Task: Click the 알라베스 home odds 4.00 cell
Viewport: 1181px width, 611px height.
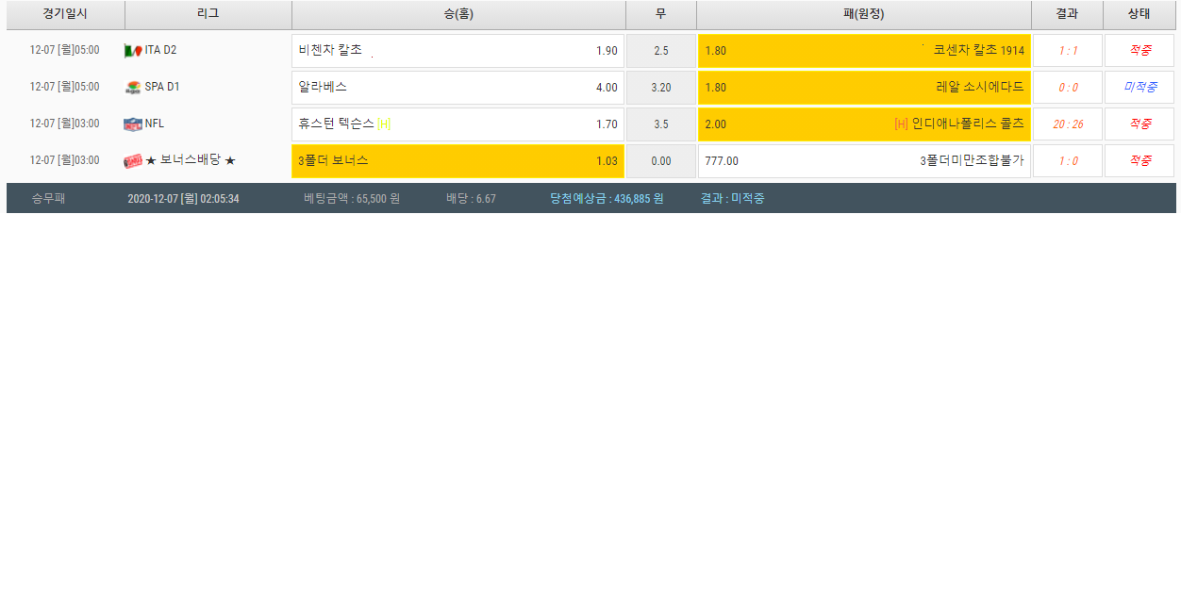Action: 457,88
